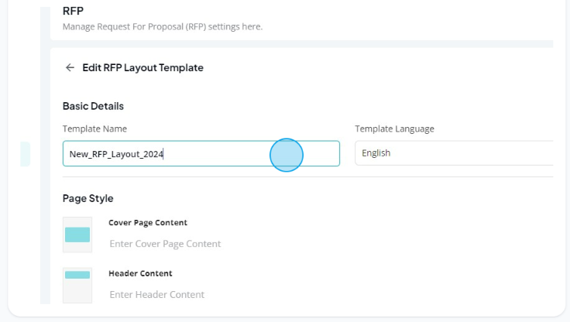The image size is (570, 322).
Task: Click the teal block in Cover Page thumbnail
Action: (x=77, y=235)
